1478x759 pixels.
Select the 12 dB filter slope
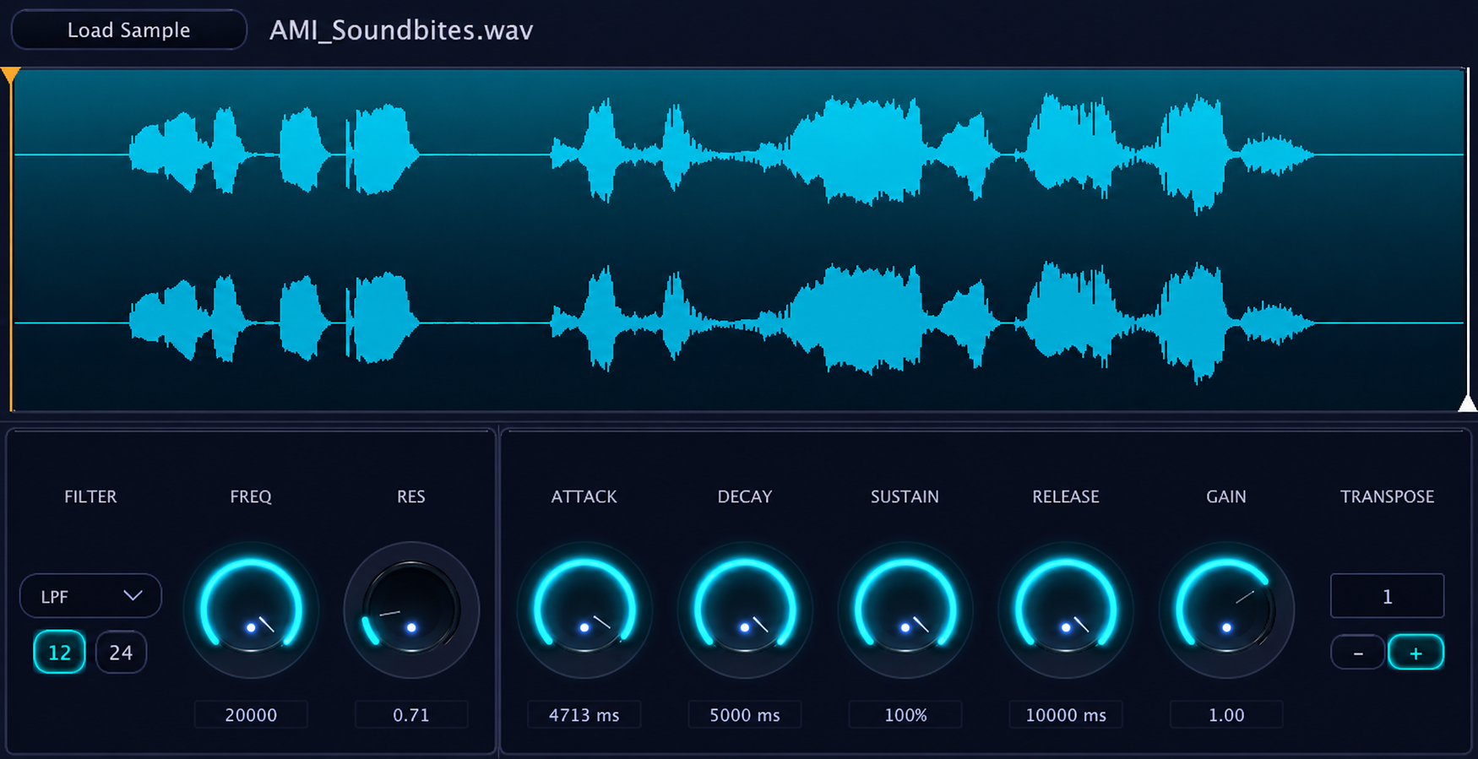point(59,652)
